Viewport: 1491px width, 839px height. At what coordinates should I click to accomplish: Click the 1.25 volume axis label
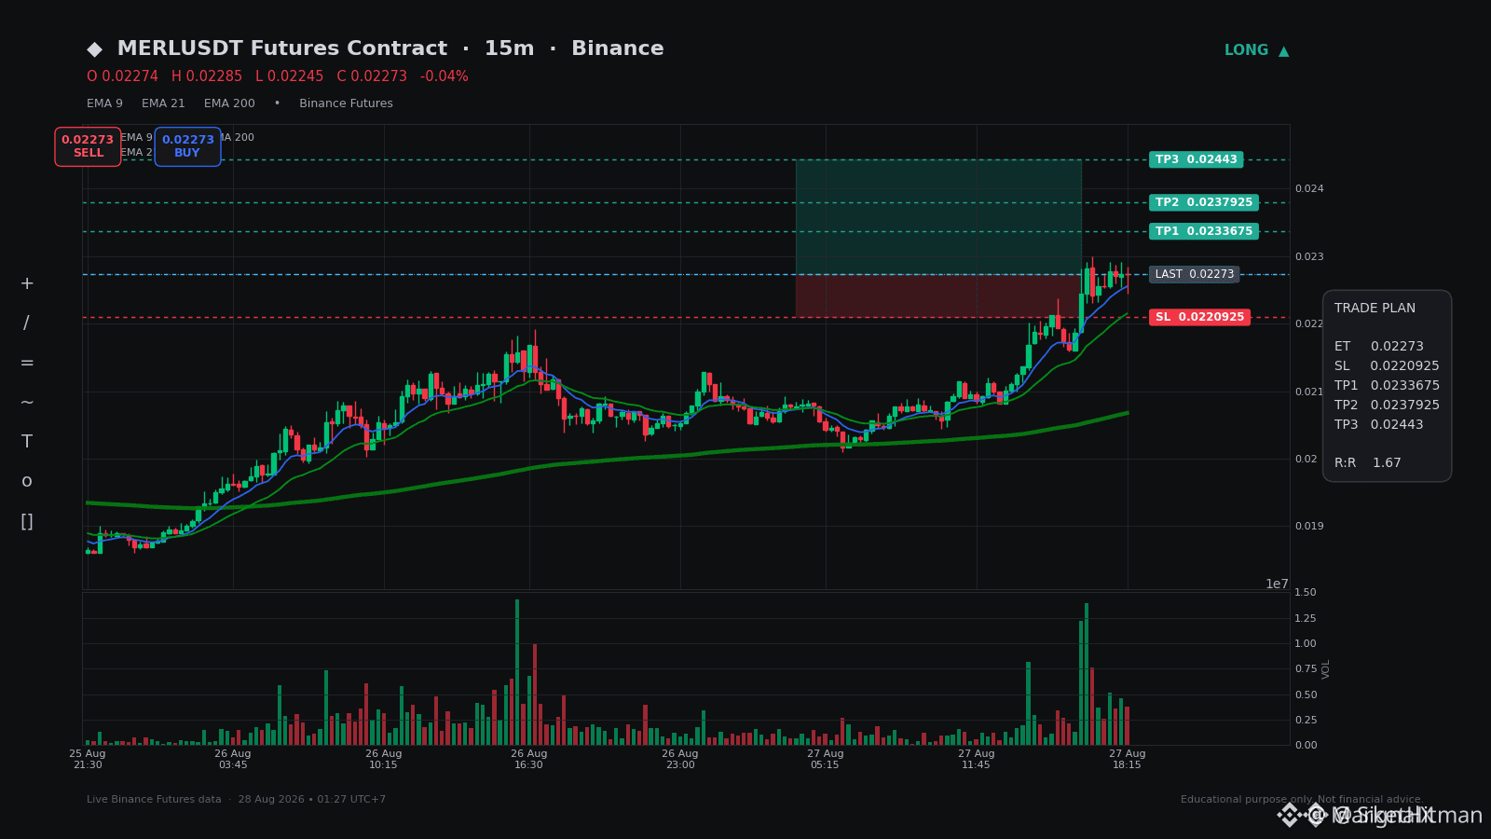1306,618
